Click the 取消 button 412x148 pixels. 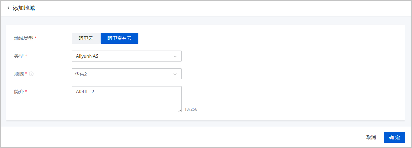pyautogui.click(x=371, y=137)
